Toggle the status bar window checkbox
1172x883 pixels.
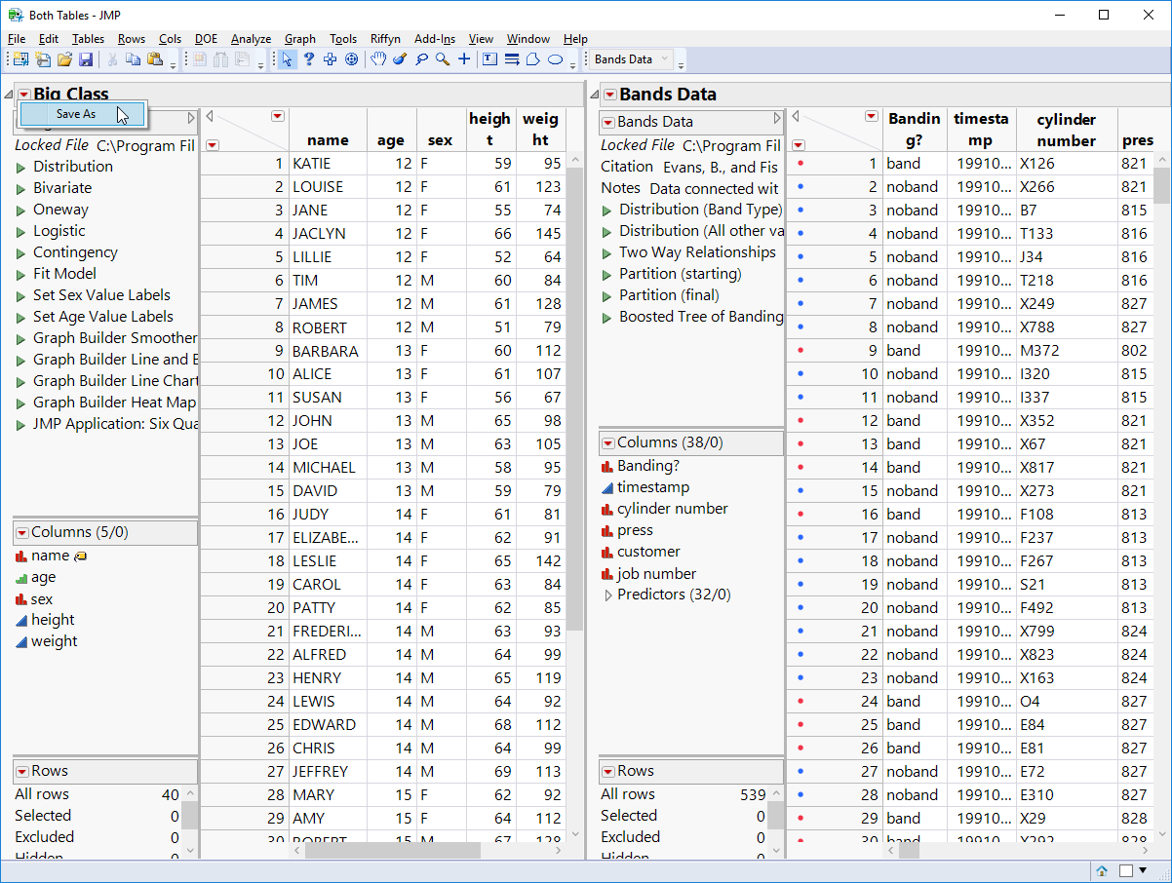pos(1126,870)
